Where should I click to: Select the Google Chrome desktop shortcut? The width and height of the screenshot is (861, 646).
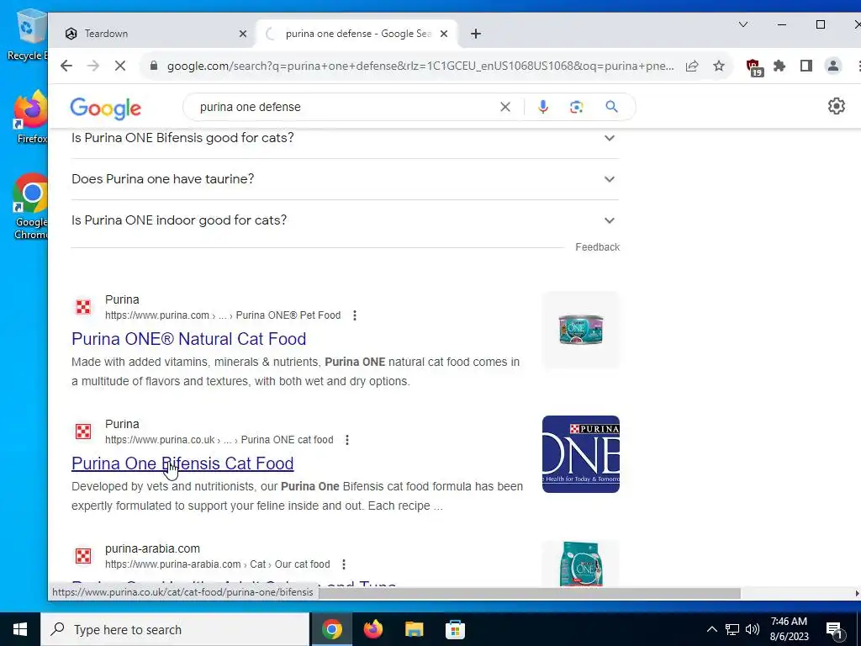[31, 206]
